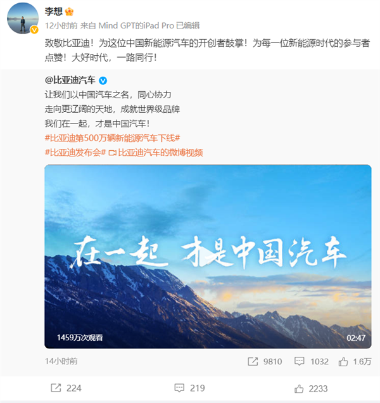Click the Mind GPT的iPad Pro source text
The width and height of the screenshot is (380, 403).
click(x=136, y=25)
